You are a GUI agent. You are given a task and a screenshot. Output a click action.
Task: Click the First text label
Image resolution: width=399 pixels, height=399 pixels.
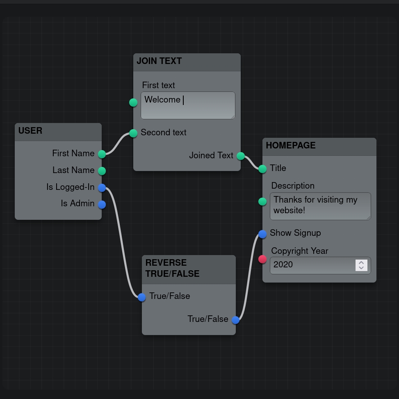(x=158, y=85)
